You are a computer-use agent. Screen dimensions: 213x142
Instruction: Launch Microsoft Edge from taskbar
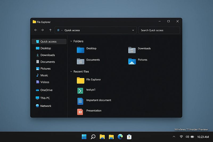(120, 137)
